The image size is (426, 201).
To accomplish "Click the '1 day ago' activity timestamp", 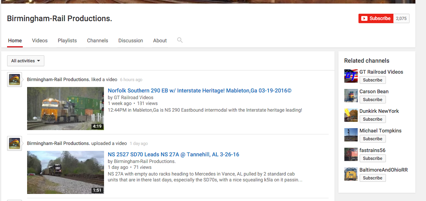I will pyautogui.click(x=139, y=143).
